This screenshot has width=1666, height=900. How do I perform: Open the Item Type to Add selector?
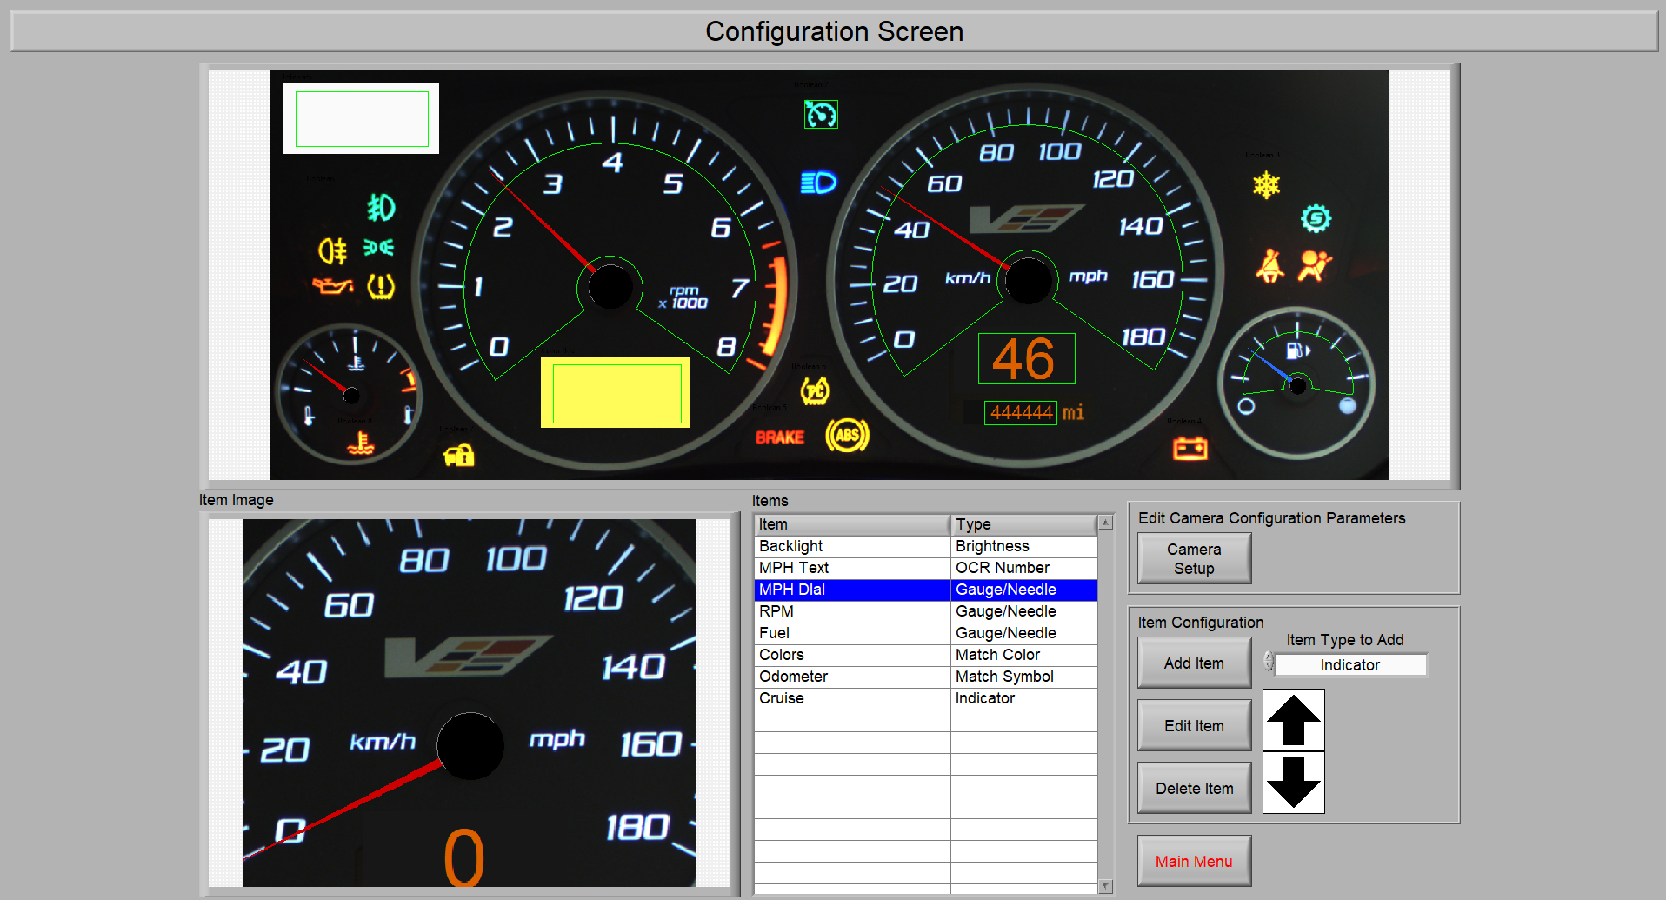(1349, 664)
